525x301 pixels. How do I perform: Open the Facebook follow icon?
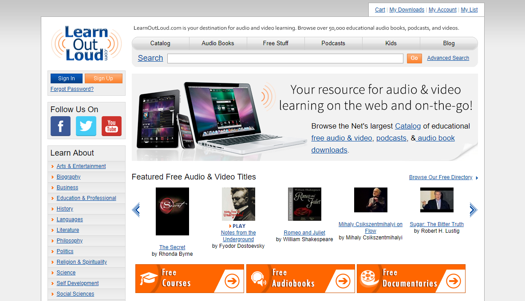coord(61,126)
